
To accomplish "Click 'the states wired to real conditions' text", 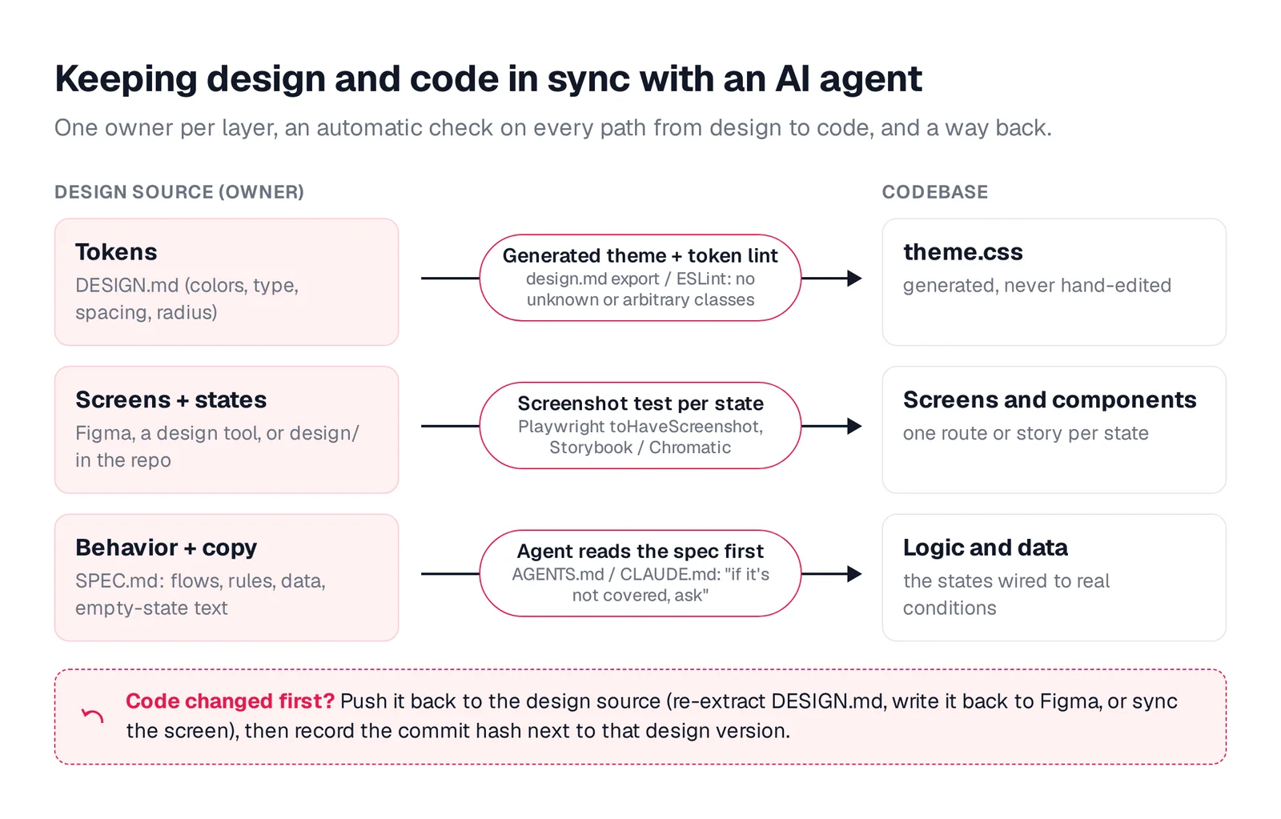I will (x=1006, y=594).
